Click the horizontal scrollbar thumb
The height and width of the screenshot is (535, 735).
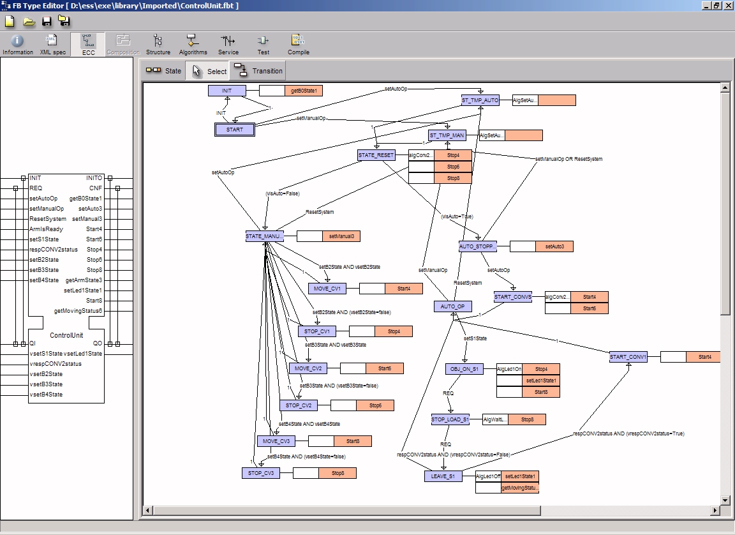coord(346,510)
